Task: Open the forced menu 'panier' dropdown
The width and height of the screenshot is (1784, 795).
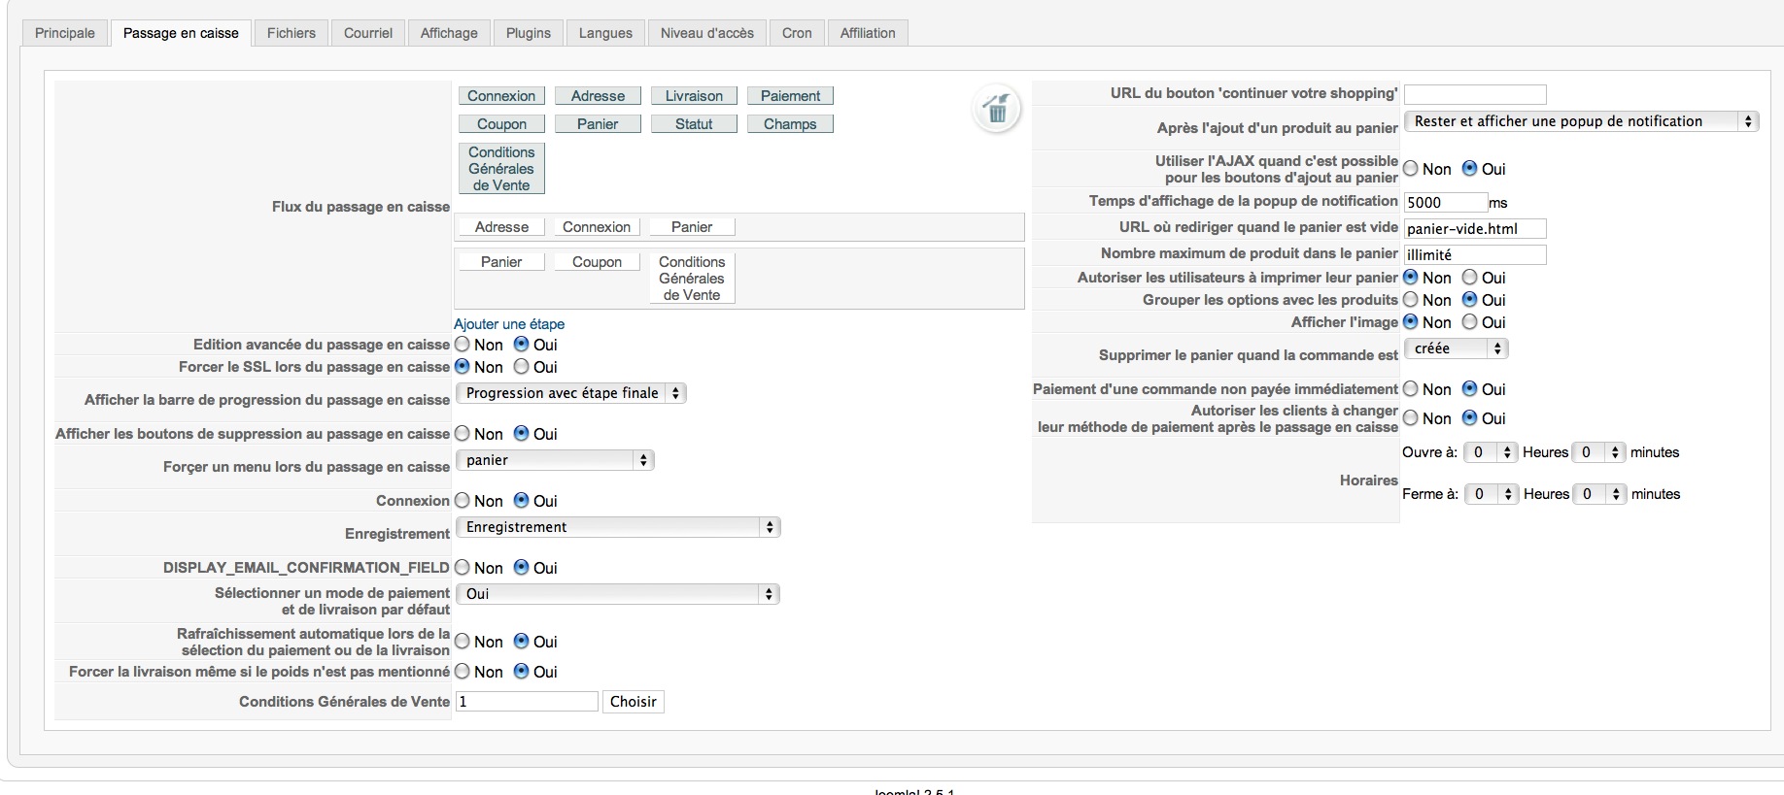Action: pyautogui.click(x=555, y=460)
